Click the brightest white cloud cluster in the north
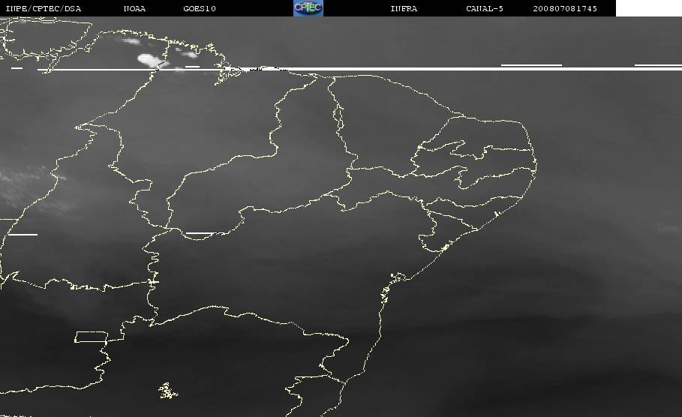Image resolution: width=682 pixels, height=417 pixels. [149, 58]
